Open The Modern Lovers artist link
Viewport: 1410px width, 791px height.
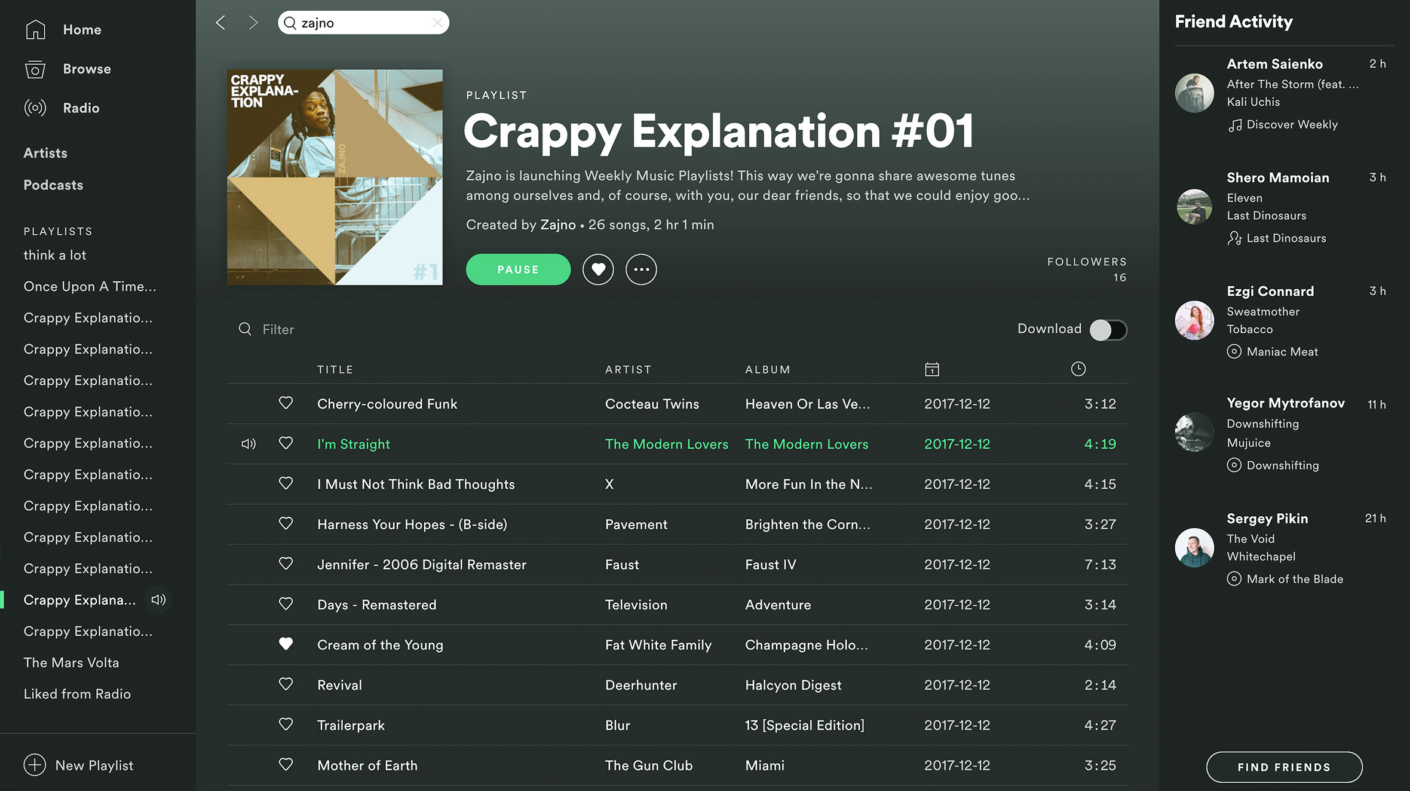(667, 444)
